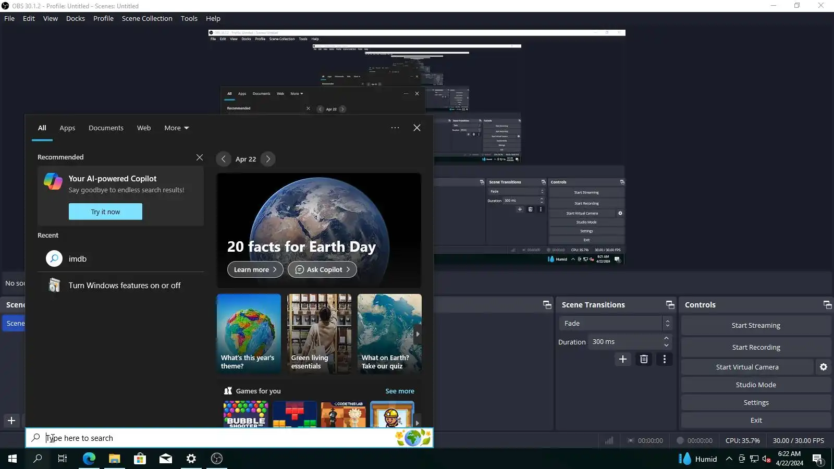Image resolution: width=834 pixels, height=469 pixels.
Task: Close the Windows search panel
Action: 417,128
